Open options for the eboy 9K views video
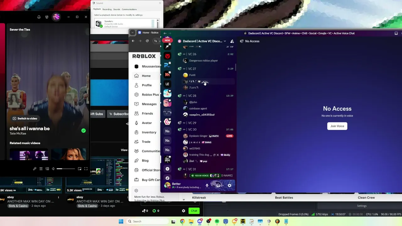The image size is (402, 226). (58, 197)
